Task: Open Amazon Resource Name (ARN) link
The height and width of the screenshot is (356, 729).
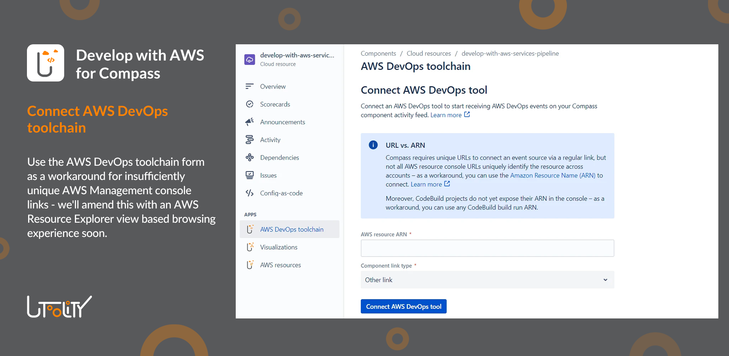Action: coord(553,175)
